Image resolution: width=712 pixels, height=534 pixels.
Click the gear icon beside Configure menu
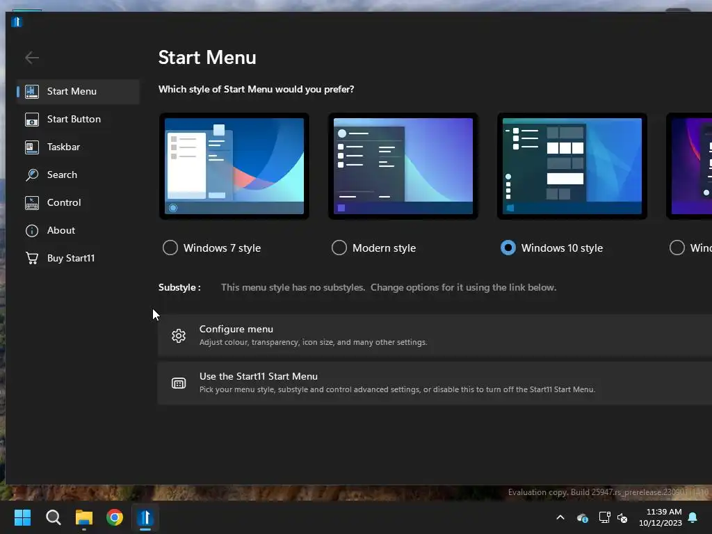(179, 336)
